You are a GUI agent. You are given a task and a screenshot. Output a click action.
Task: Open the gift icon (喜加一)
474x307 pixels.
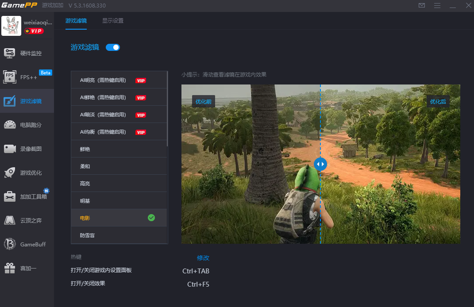coord(10,268)
